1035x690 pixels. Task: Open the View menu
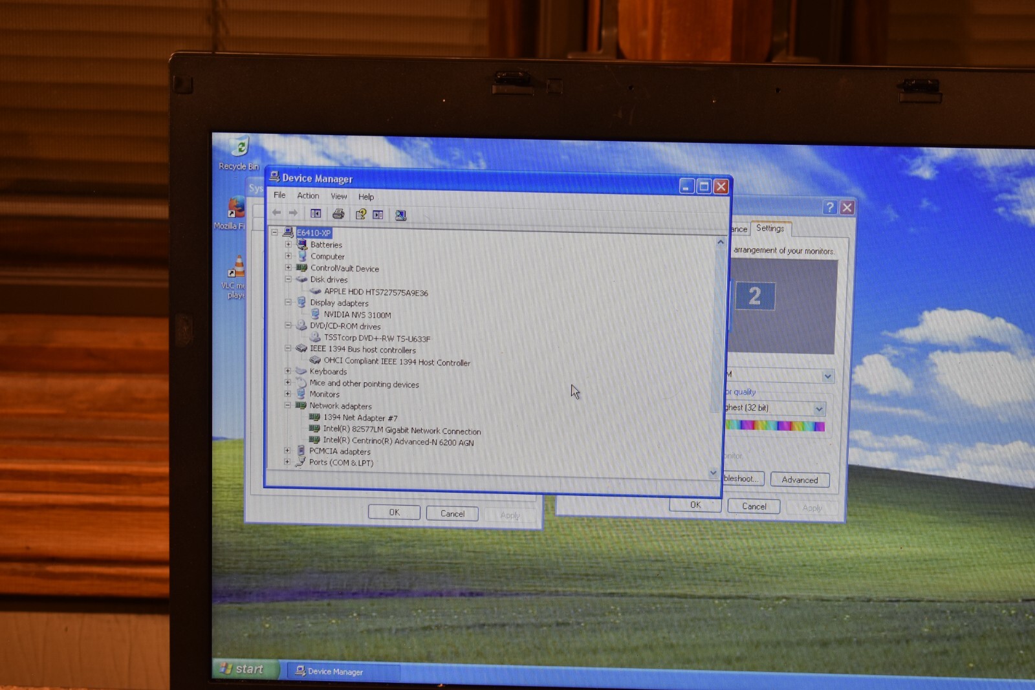(x=339, y=196)
